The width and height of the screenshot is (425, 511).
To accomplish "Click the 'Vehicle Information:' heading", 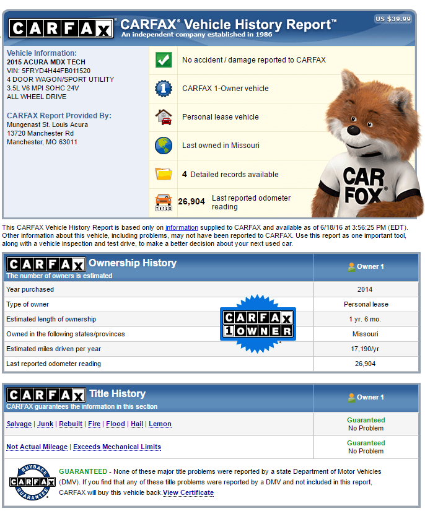I will (x=42, y=53).
